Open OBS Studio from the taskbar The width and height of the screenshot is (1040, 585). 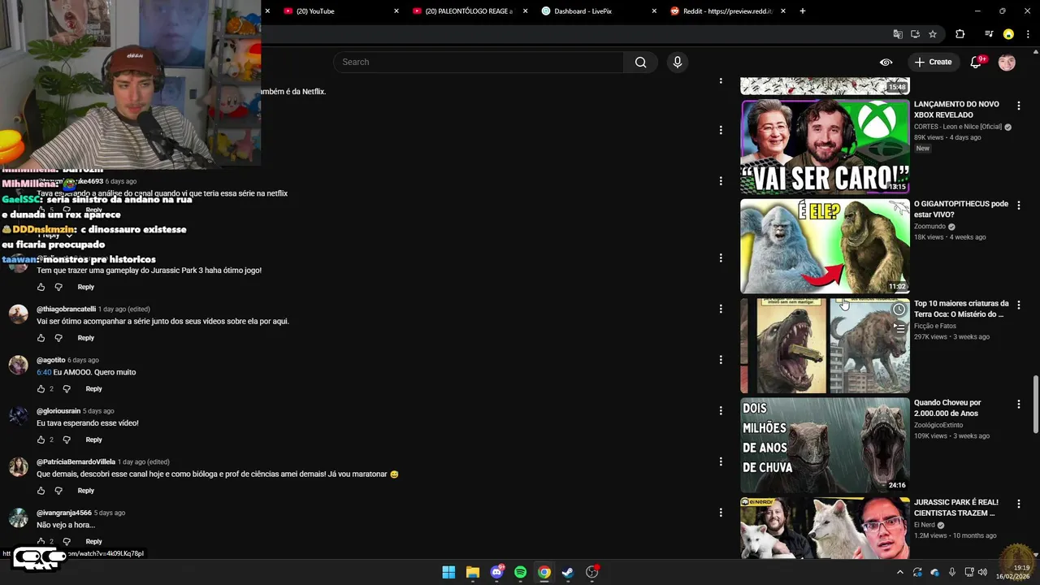(592, 572)
